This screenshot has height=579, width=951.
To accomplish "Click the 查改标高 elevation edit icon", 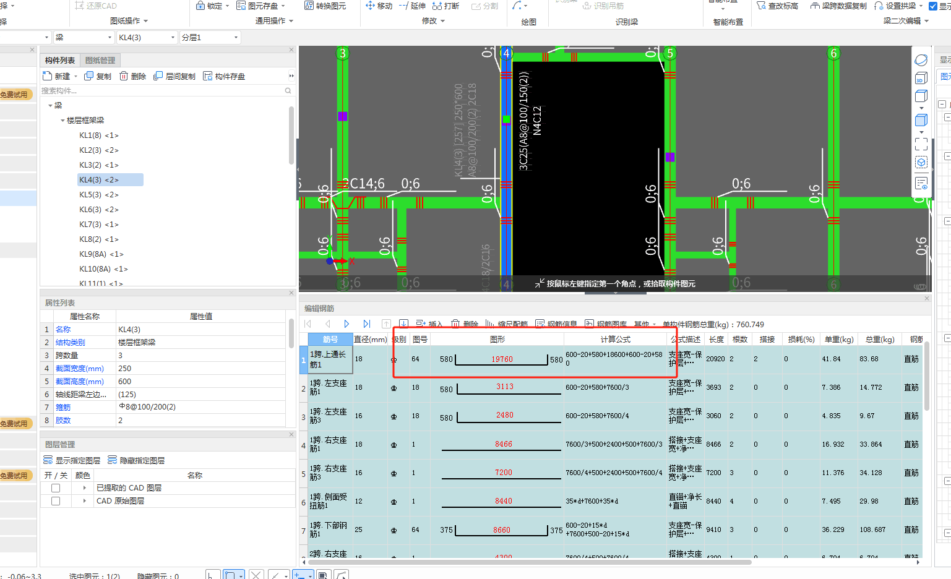I will click(x=761, y=6).
